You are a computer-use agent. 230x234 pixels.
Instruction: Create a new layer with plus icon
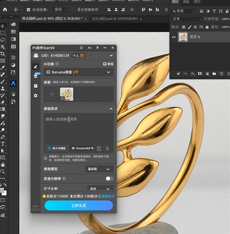click(x=221, y=73)
